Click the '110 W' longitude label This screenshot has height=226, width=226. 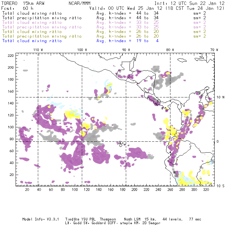tap(38, 50)
